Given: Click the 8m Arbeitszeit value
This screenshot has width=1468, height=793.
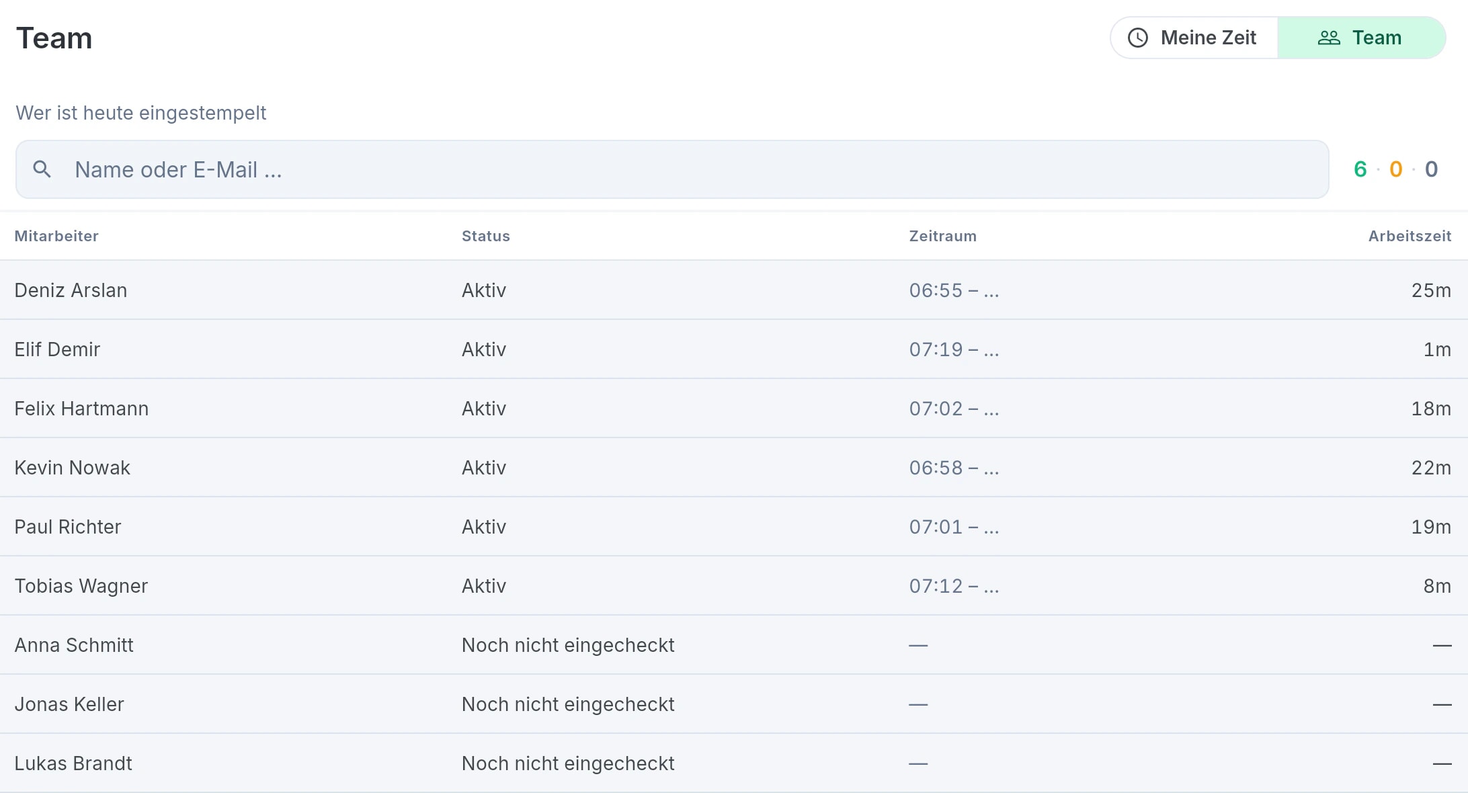Looking at the screenshot, I should [1437, 586].
